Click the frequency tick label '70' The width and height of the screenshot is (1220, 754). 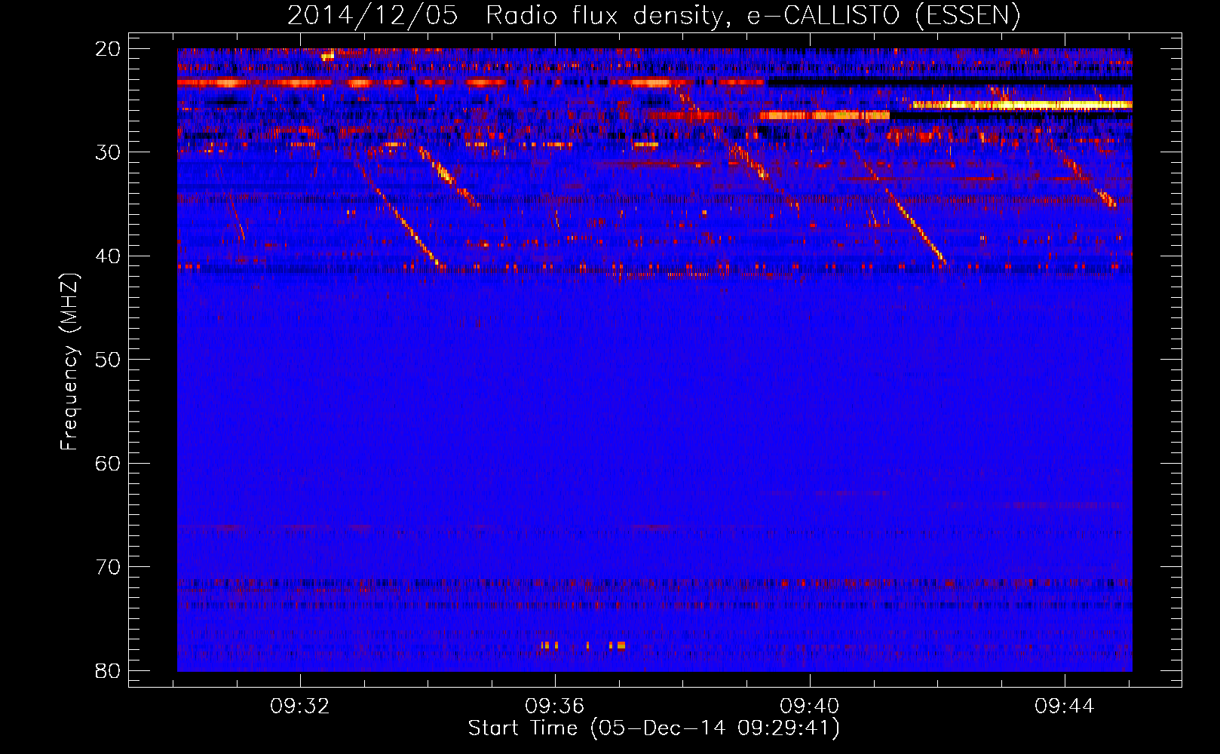pyautogui.click(x=109, y=567)
